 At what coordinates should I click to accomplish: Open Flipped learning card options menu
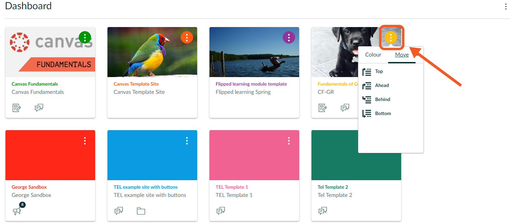289,37
